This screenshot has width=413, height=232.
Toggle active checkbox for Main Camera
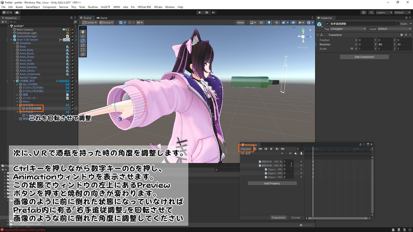pyautogui.click(x=73, y=29)
